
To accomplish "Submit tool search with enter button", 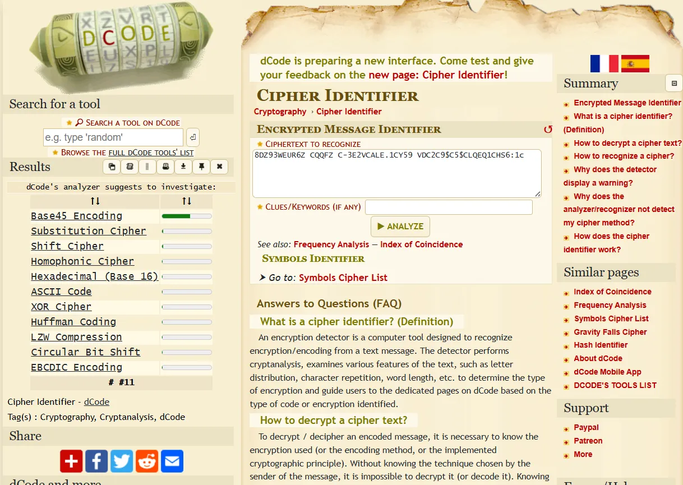I will coord(192,137).
